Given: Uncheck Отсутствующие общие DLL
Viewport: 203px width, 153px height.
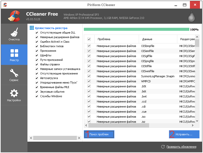Looking at the screenshot, I should point(37,33).
